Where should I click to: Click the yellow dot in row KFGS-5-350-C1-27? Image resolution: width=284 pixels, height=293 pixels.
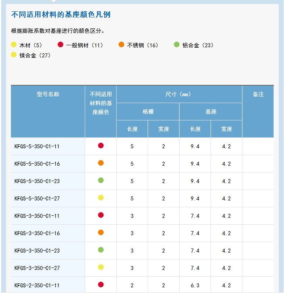pyautogui.click(x=101, y=198)
